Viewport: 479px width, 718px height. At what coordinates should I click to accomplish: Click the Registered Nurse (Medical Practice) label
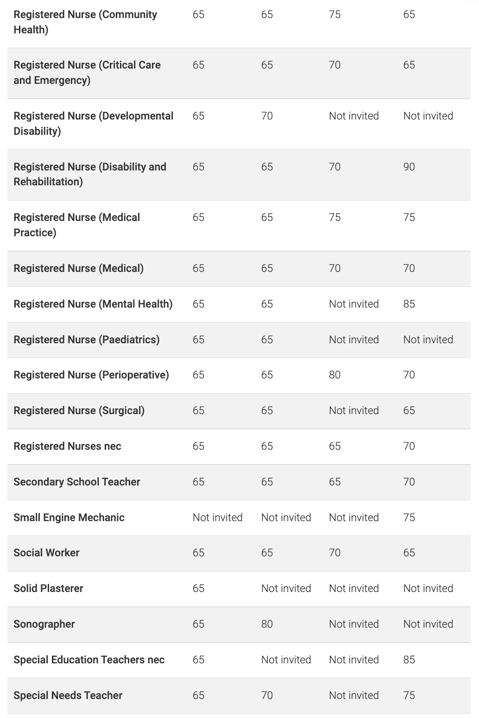77,225
